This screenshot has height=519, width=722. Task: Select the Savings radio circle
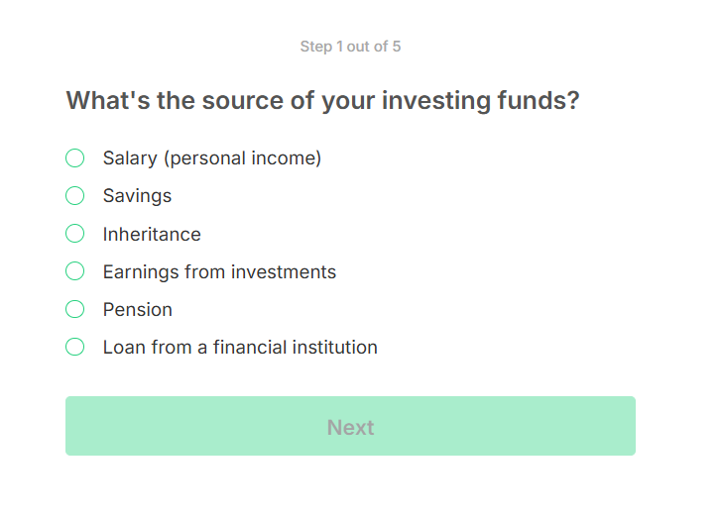[74, 196]
